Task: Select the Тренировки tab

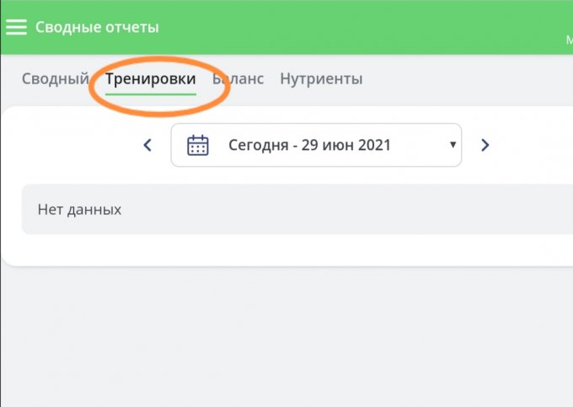Action: pos(151,79)
